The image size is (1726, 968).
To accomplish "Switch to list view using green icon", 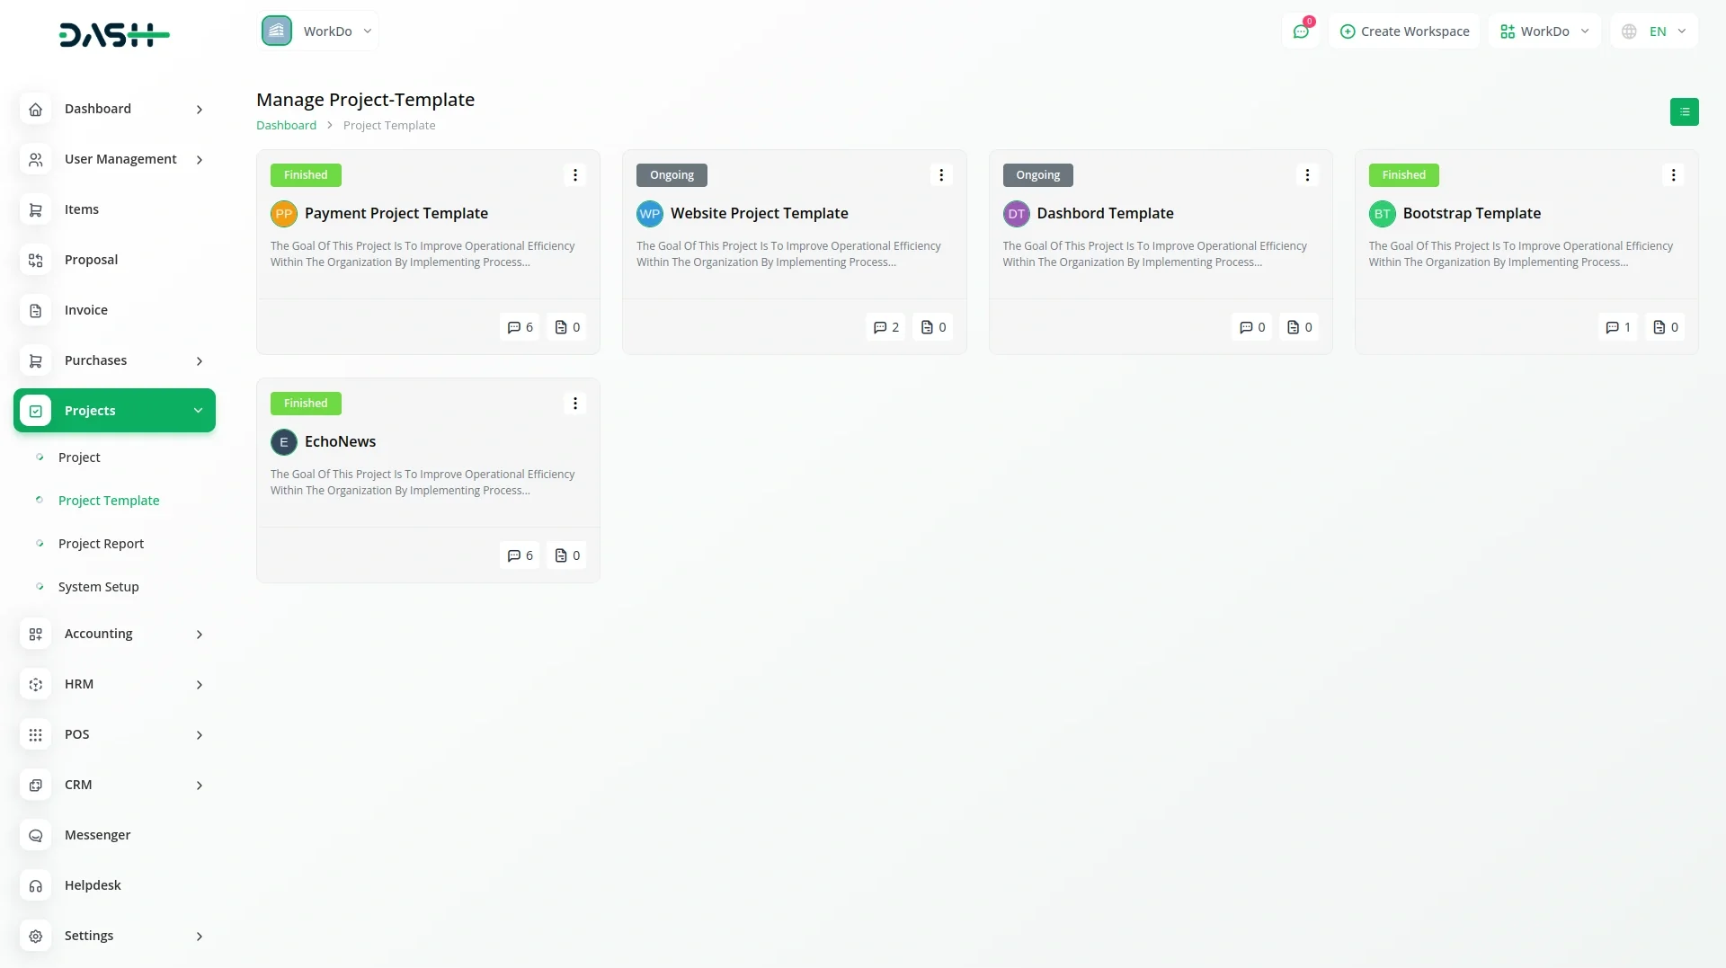I will pyautogui.click(x=1684, y=112).
